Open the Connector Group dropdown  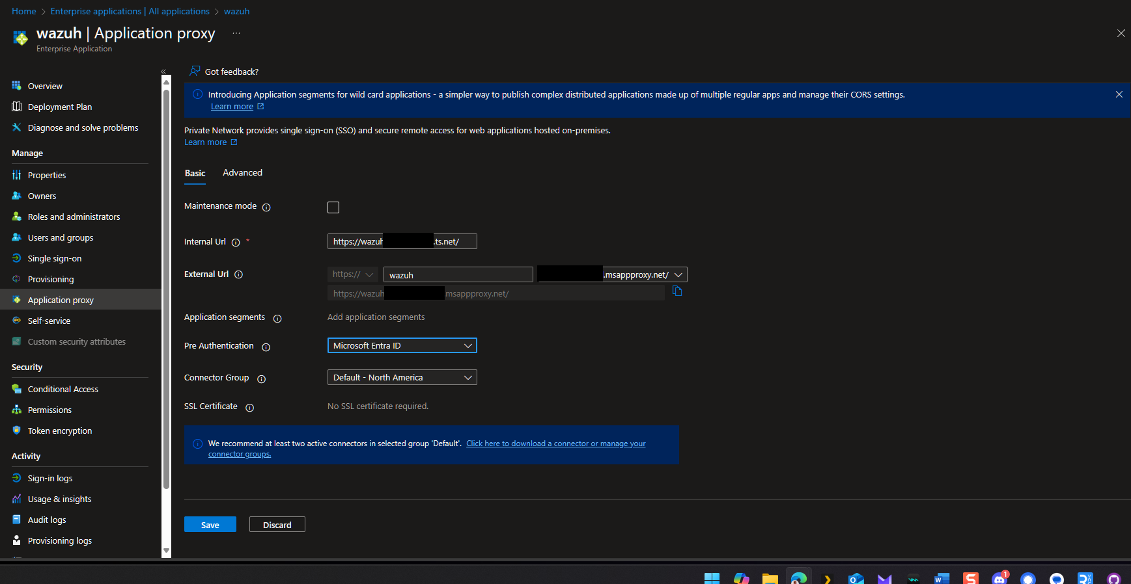[402, 377]
